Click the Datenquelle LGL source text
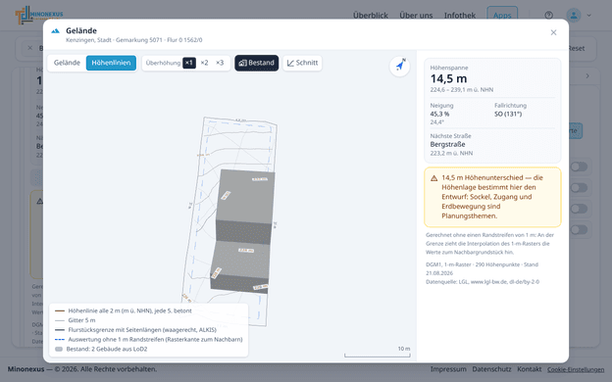The width and height of the screenshot is (612, 382). coord(483,282)
